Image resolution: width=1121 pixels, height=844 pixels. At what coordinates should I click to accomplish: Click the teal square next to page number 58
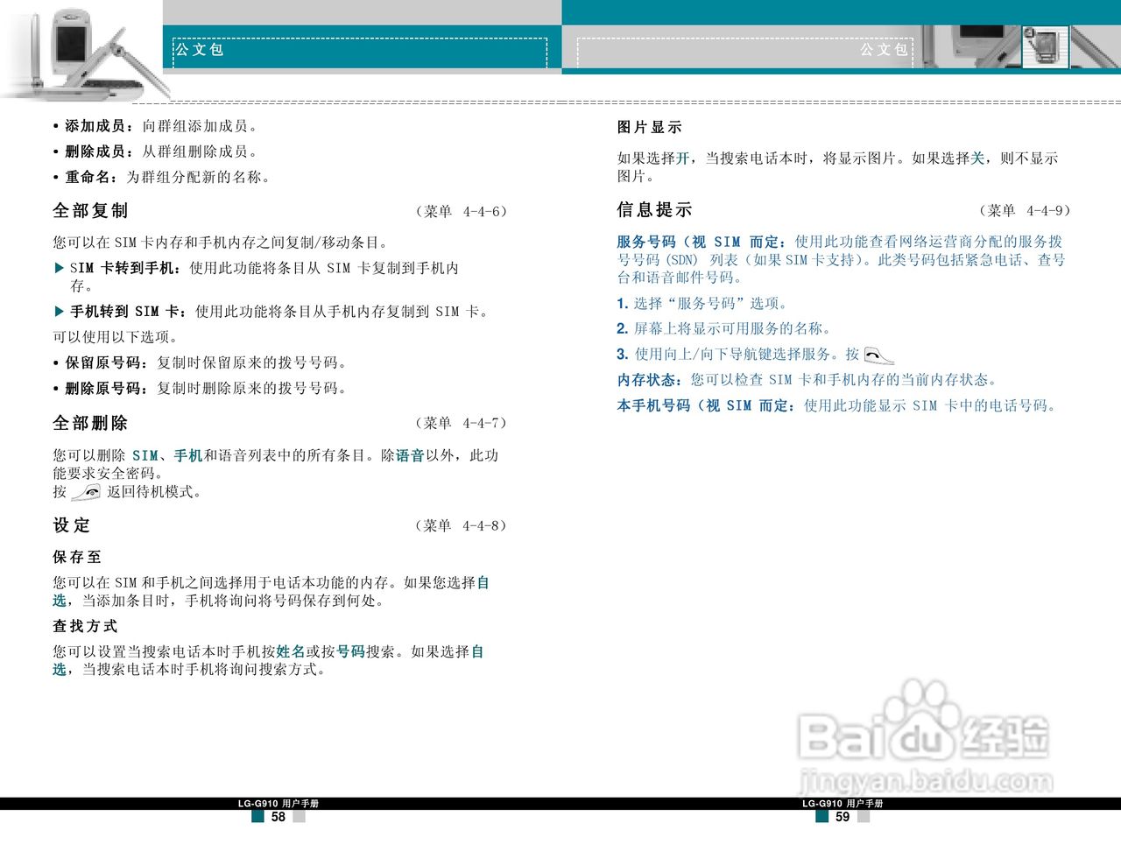pos(258,817)
